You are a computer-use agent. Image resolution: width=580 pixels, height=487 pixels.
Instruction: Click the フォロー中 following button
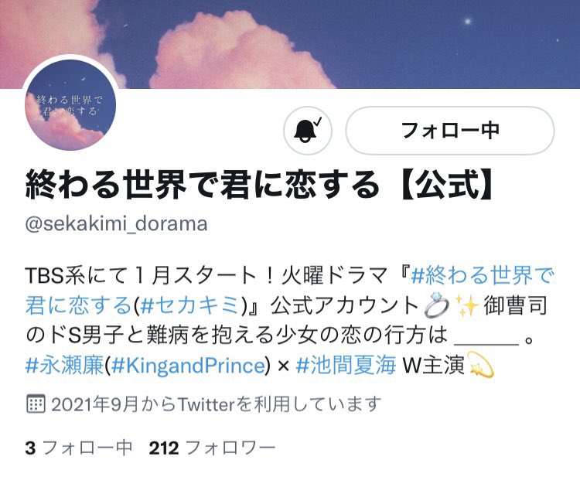(x=450, y=131)
